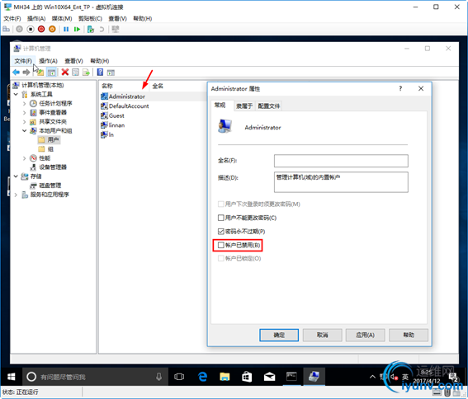Launch Microsoft Edge from the taskbar
The width and height of the screenshot is (468, 399).
tap(203, 377)
